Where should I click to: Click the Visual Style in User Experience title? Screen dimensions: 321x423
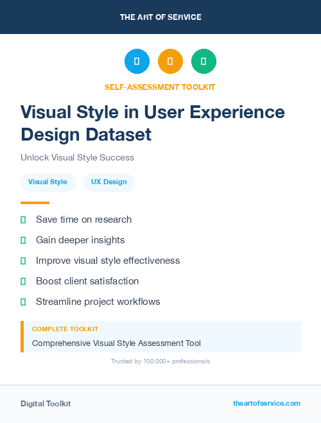coord(153,123)
